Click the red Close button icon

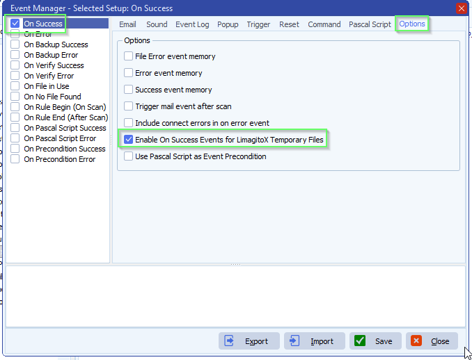[x=416, y=341]
